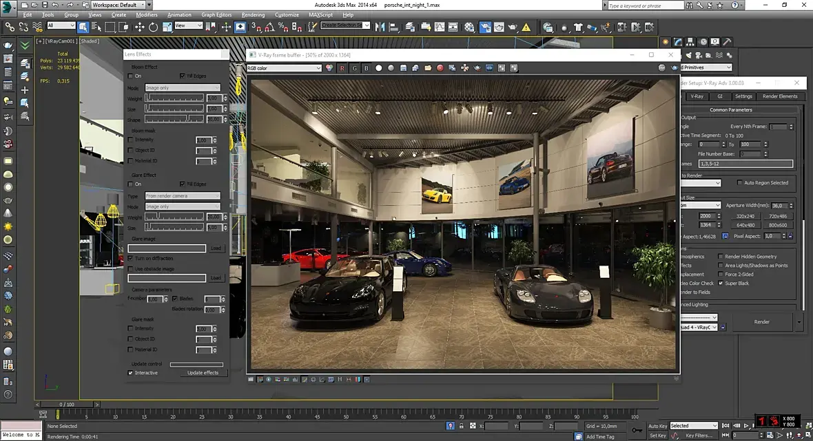Toggle the Interactive checkbox

coord(132,373)
